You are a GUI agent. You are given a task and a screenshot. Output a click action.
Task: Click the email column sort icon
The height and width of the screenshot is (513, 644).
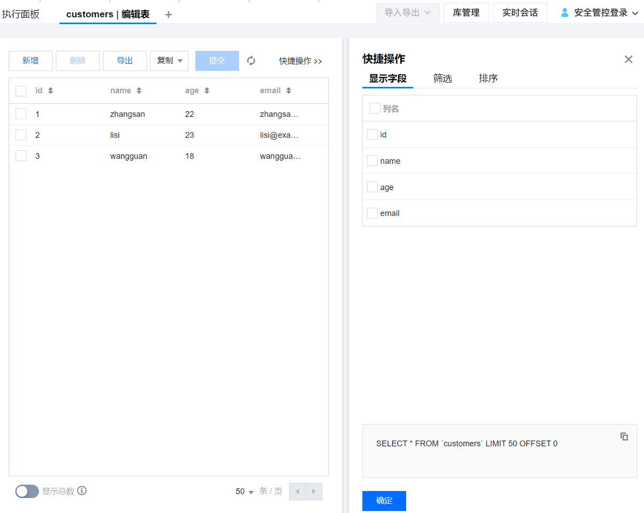tap(288, 91)
